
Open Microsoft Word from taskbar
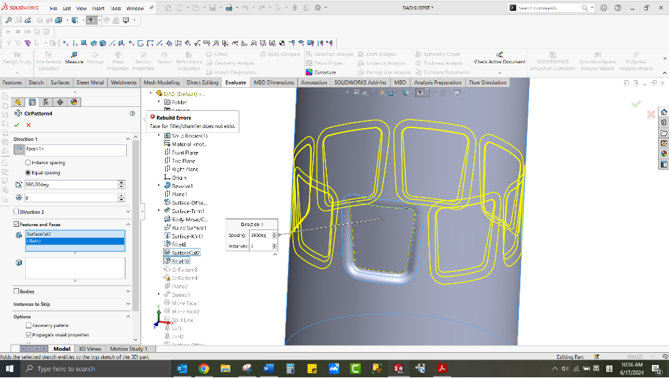(269, 368)
